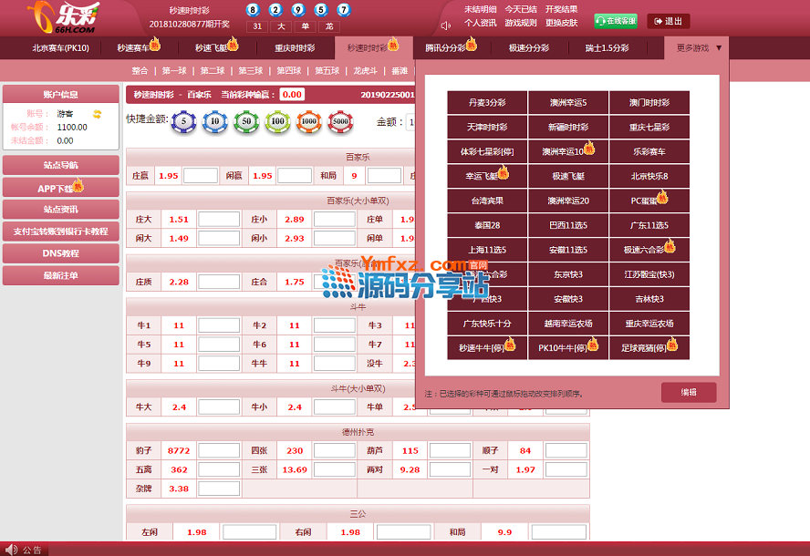Open the 开奖结果 link
This screenshot has width=810, height=556.
pyautogui.click(x=561, y=9)
